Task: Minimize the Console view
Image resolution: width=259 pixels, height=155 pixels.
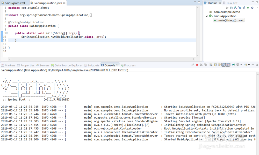Action: tap(253, 65)
